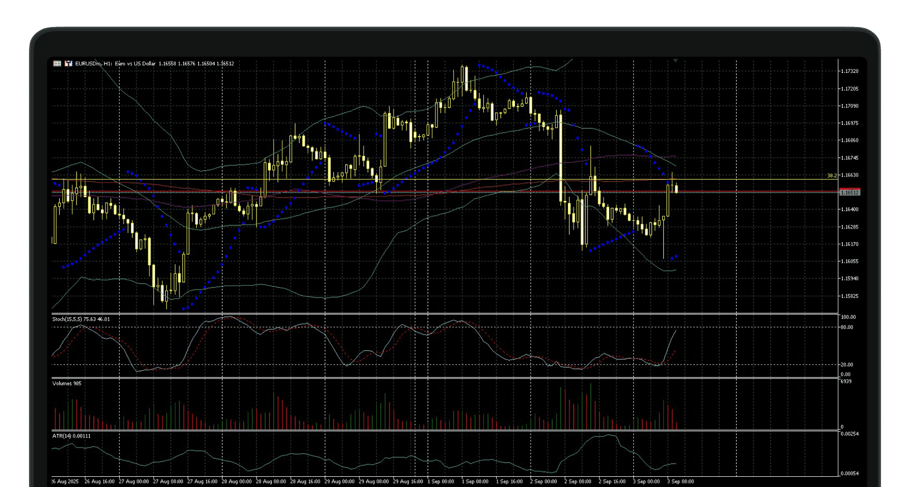Click the 38.2 Fibonacci level label
The width and height of the screenshot is (910, 487).
point(831,175)
